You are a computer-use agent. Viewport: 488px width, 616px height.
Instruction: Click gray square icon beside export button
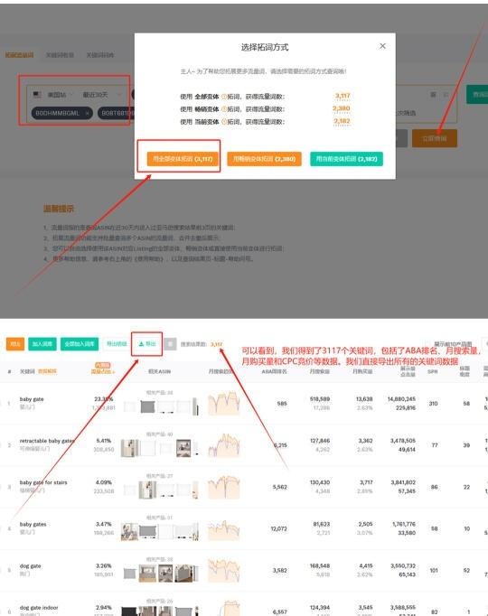click(170, 344)
